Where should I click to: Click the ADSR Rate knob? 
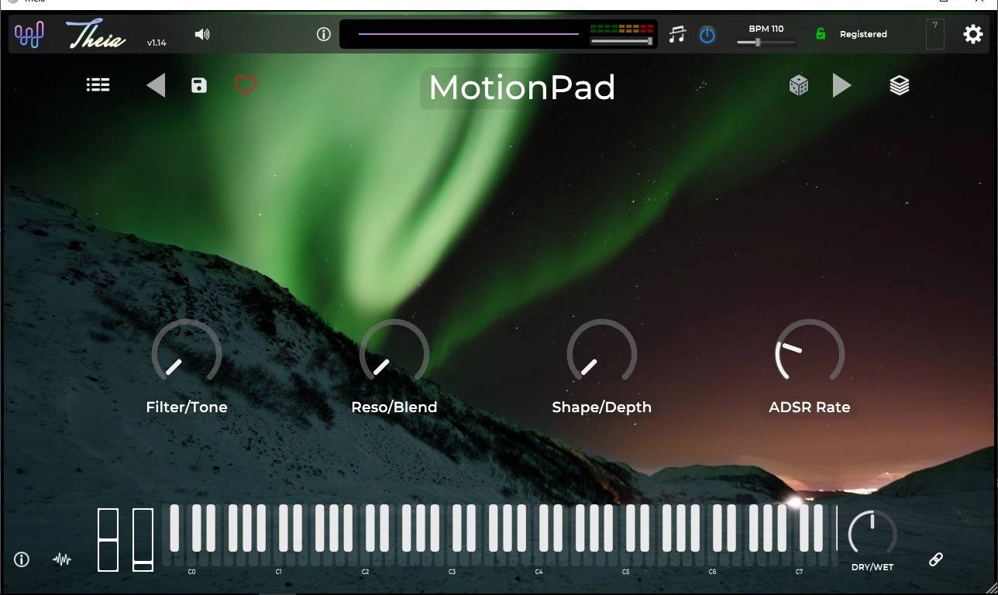click(810, 354)
